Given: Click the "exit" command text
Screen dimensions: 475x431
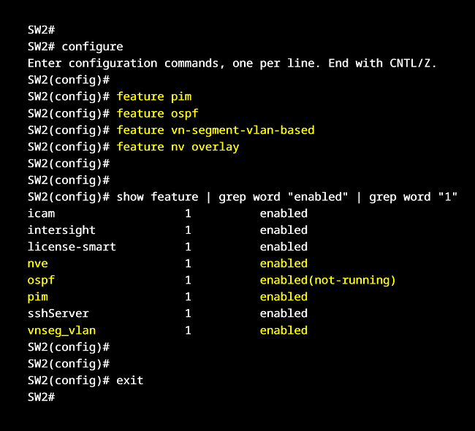Looking at the screenshot, I should pos(130,381).
